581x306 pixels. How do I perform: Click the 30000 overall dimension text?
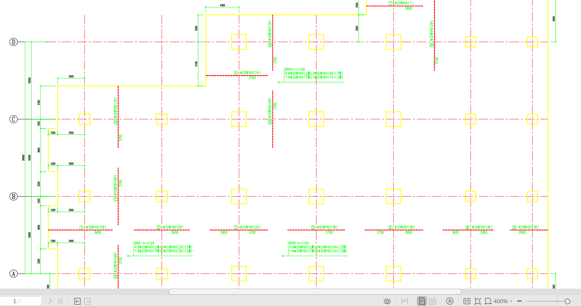point(24,157)
